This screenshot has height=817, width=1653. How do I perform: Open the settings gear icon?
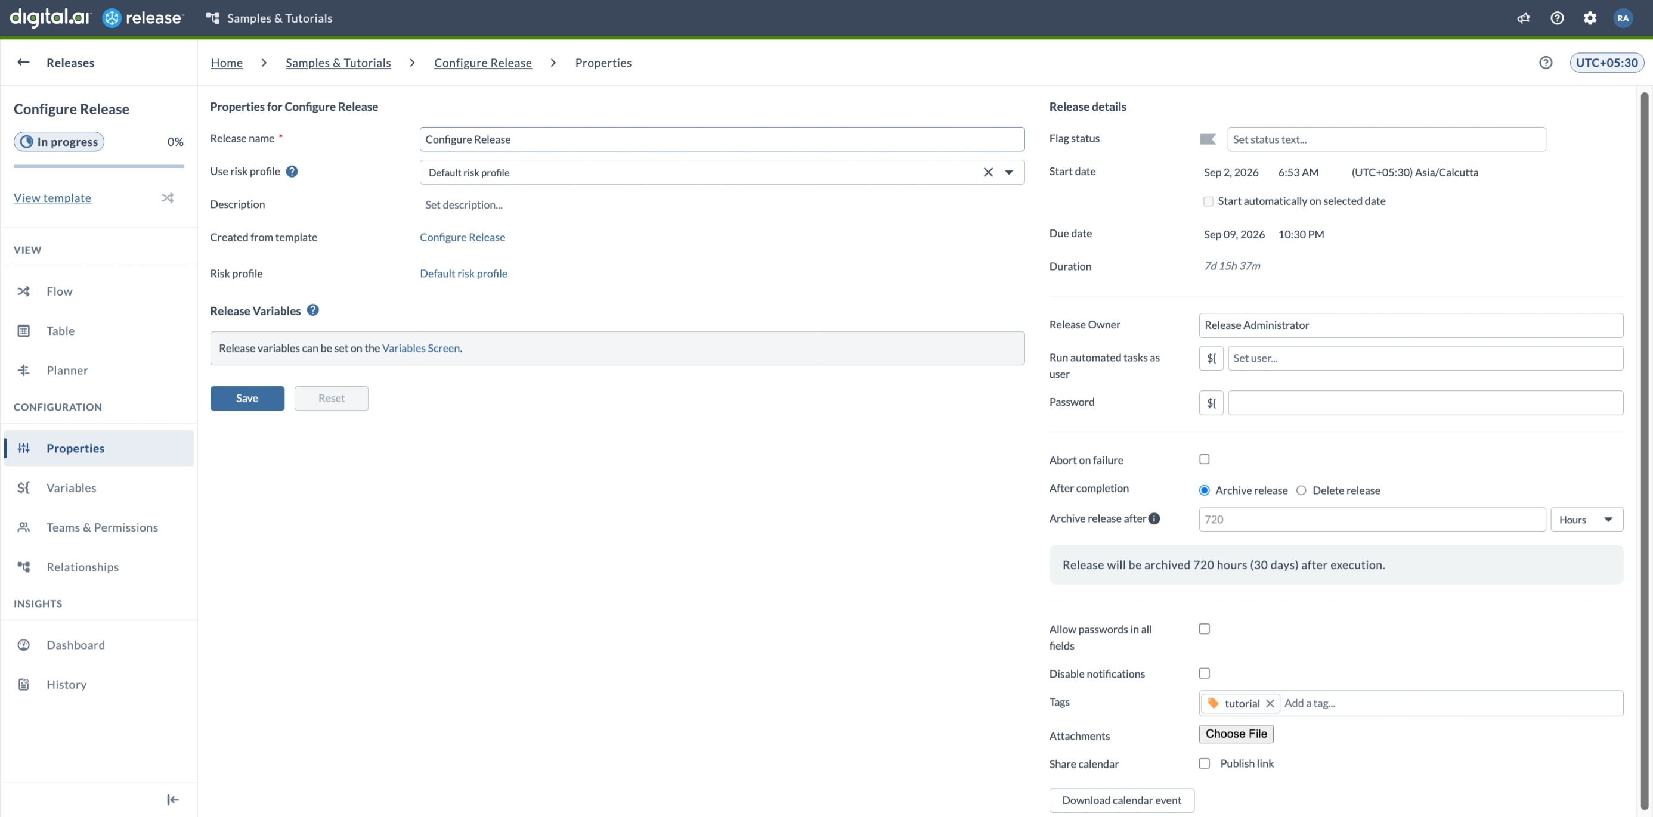(x=1589, y=18)
